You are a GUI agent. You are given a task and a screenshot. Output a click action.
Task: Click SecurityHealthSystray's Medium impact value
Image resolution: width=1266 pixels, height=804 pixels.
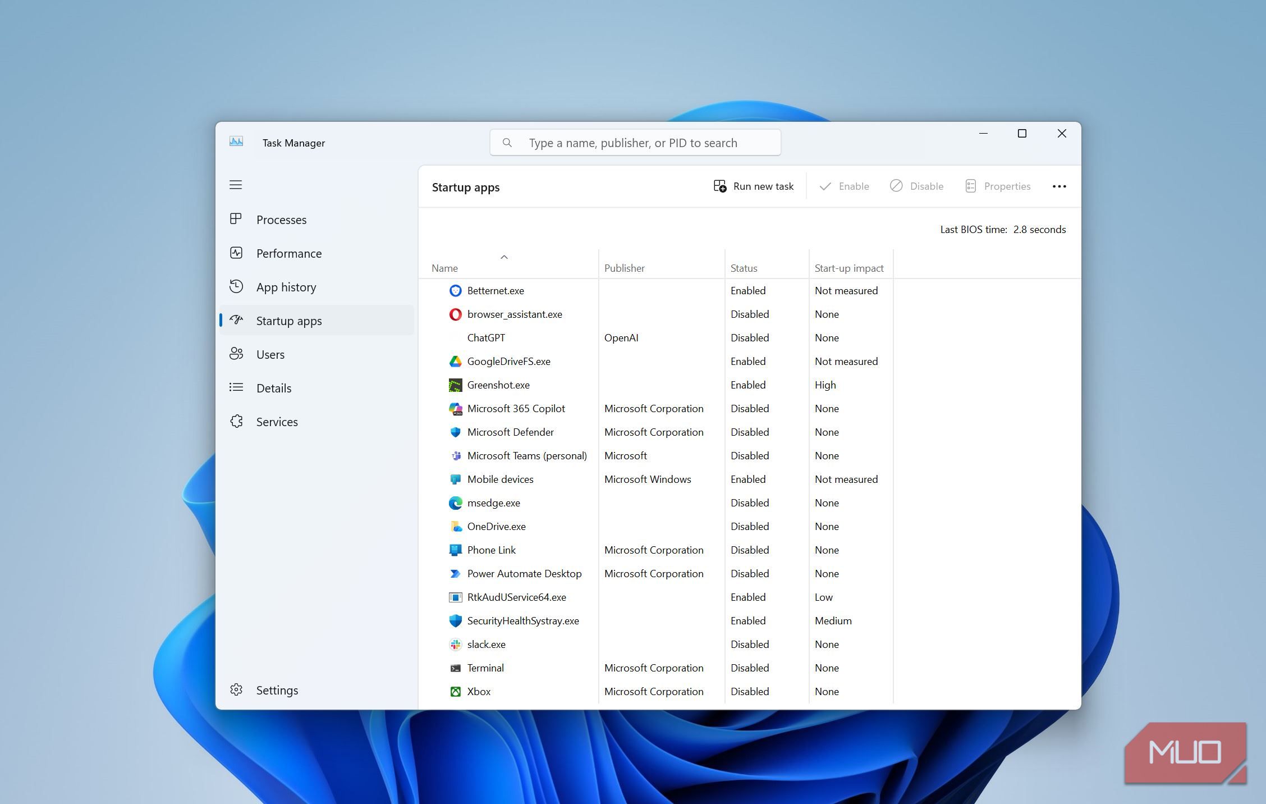833,621
